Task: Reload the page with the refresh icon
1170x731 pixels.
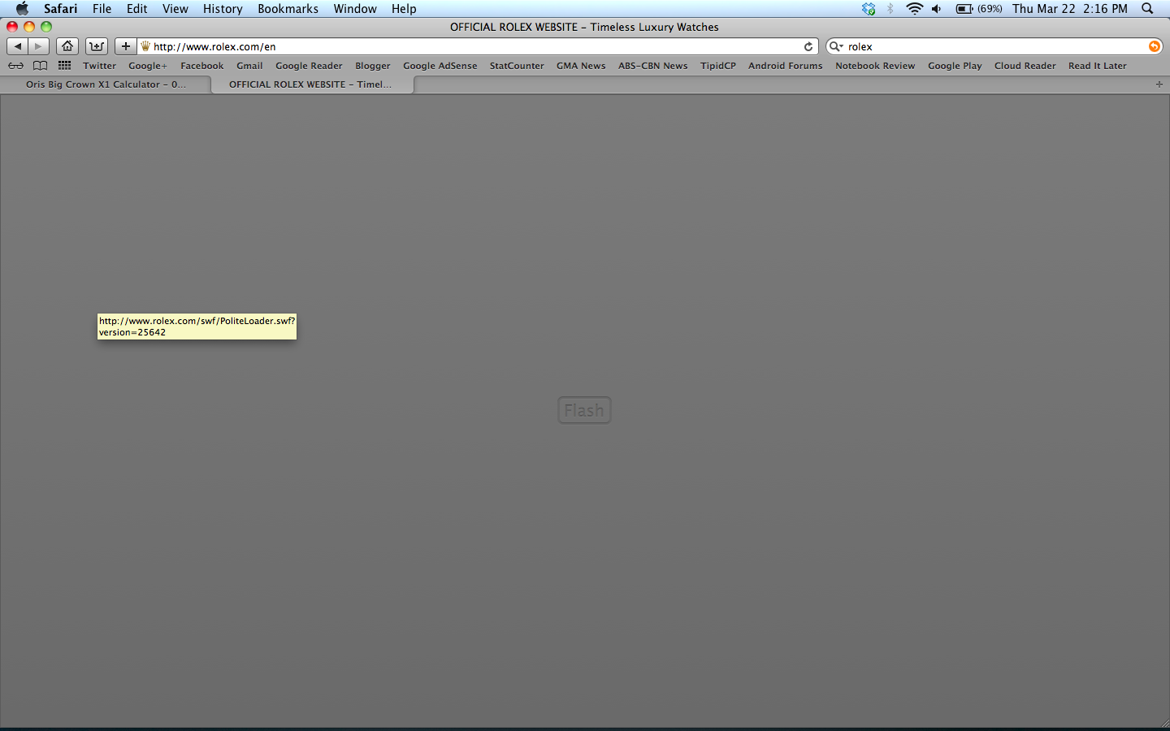Action: (808, 46)
